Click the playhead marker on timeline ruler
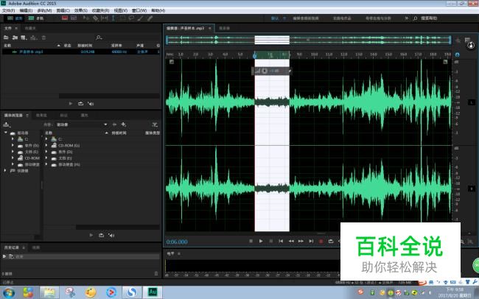 pos(254,55)
